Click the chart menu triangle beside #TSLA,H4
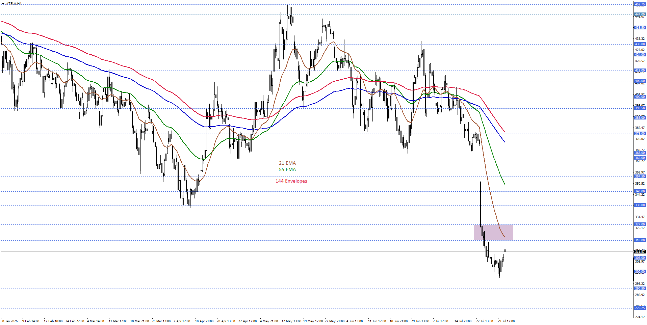The height and width of the screenshot is (325, 647). click(x=3, y=4)
